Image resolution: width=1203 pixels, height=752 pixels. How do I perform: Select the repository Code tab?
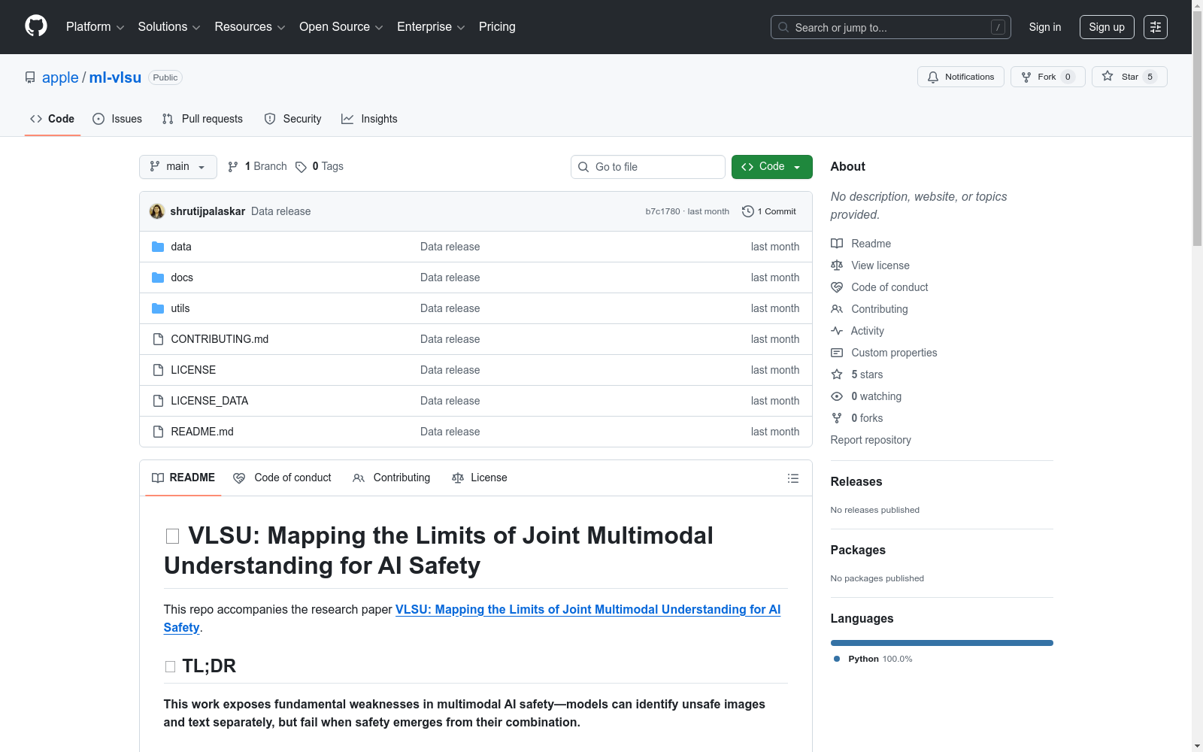click(x=52, y=119)
